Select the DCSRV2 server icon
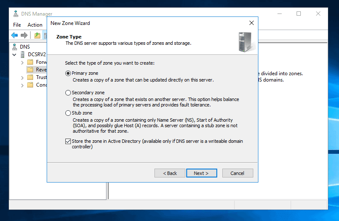The width and height of the screenshot is (339, 221). click(x=22, y=55)
